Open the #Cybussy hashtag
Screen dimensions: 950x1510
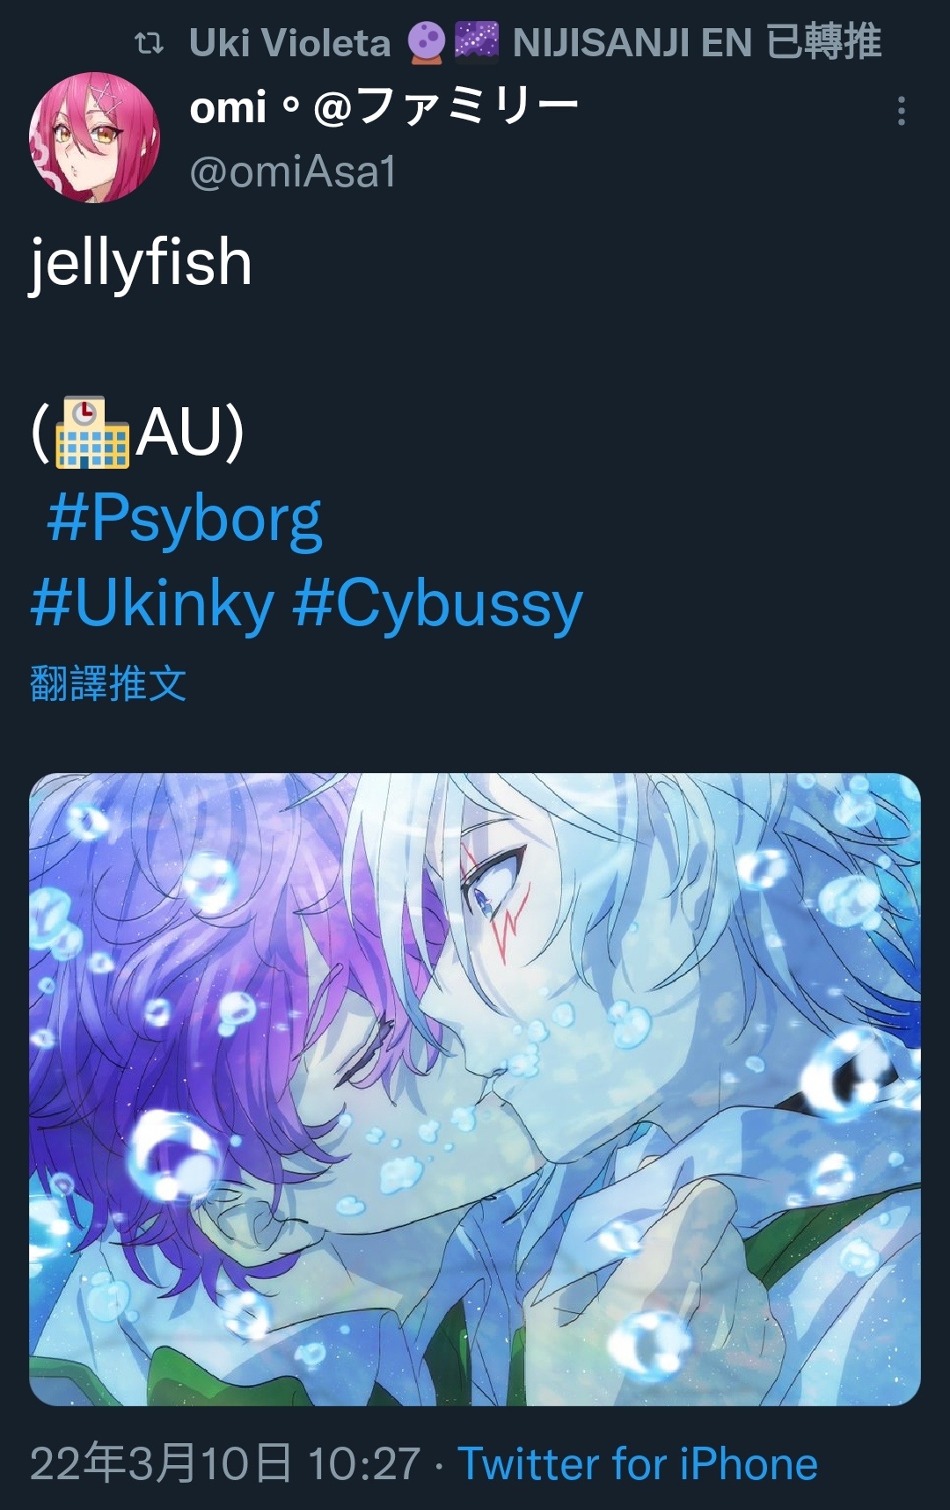437,605
